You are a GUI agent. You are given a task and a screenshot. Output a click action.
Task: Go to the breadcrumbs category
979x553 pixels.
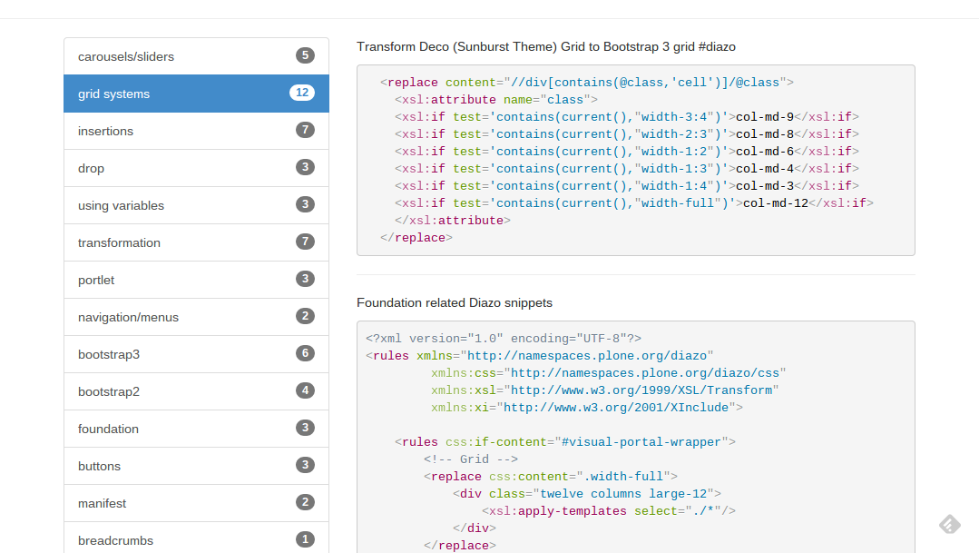coord(116,540)
